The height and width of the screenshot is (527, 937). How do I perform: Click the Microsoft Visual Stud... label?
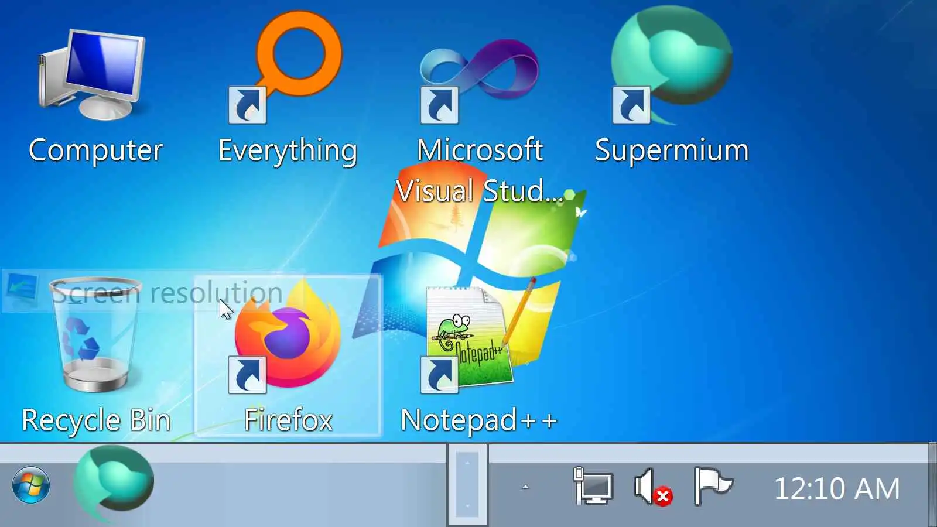[479, 170]
